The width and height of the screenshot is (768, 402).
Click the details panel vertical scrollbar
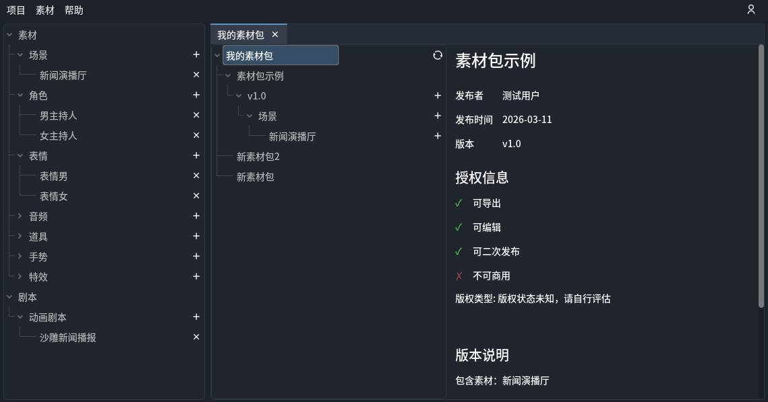tap(761, 175)
